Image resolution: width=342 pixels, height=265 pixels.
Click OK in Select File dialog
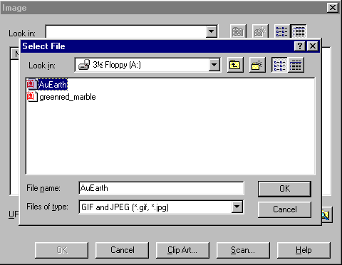[x=284, y=189]
